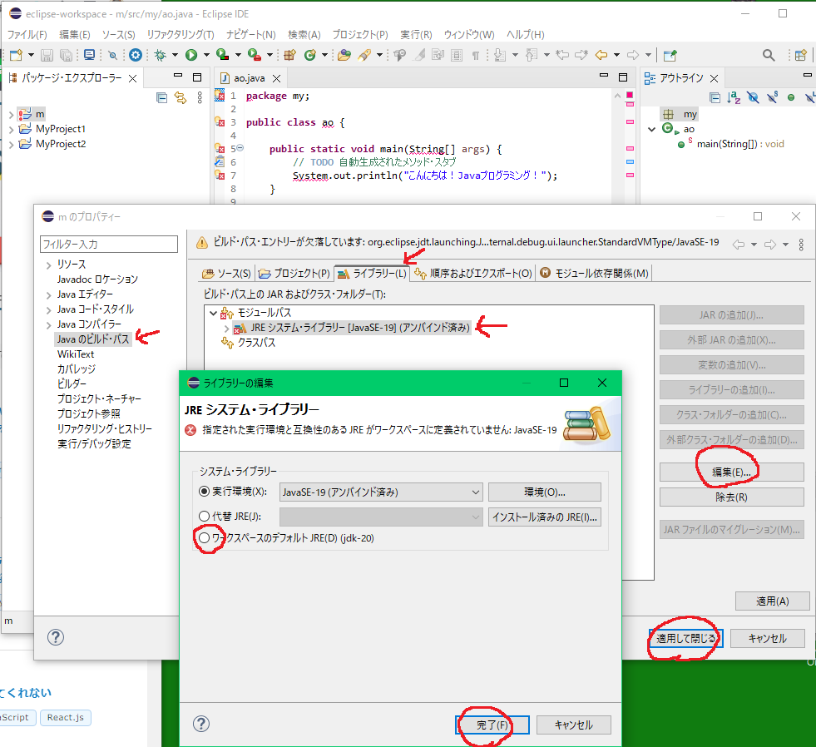Viewport: 816px width, 747px height.
Task: Toggle fold marker on line 5
Action: (240, 148)
